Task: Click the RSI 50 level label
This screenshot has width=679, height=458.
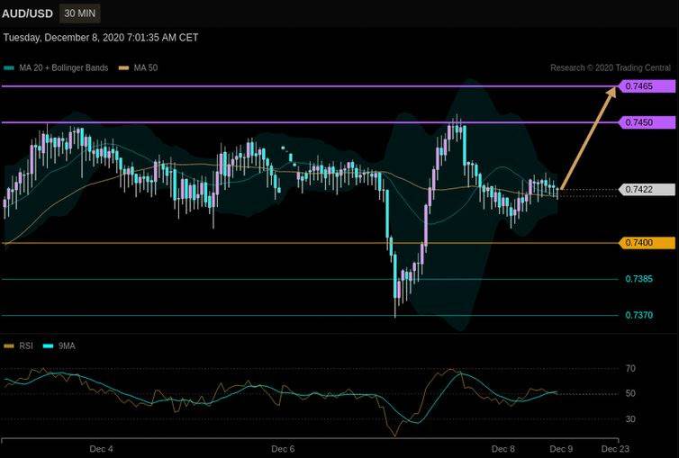Action: [x=630, y=393]
